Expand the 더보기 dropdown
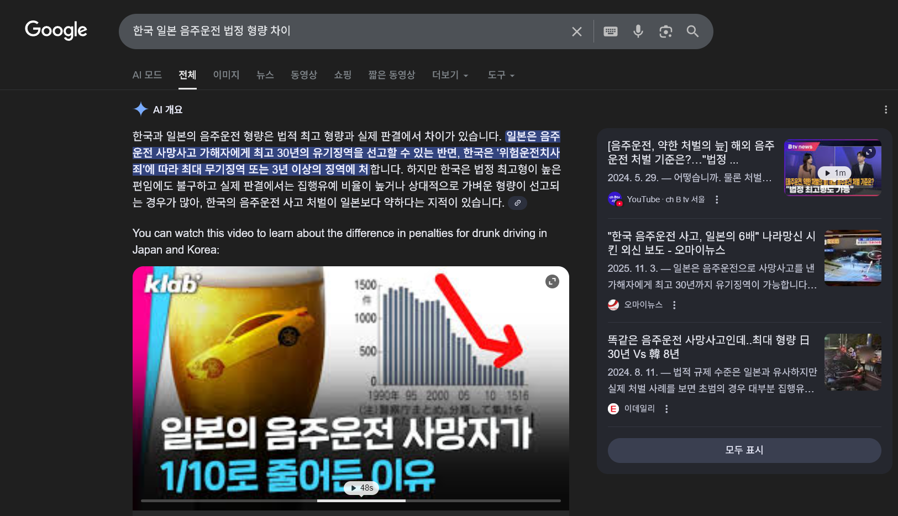Image resolution: width=898 pixels, height=516 pixels. coord(450,75)
